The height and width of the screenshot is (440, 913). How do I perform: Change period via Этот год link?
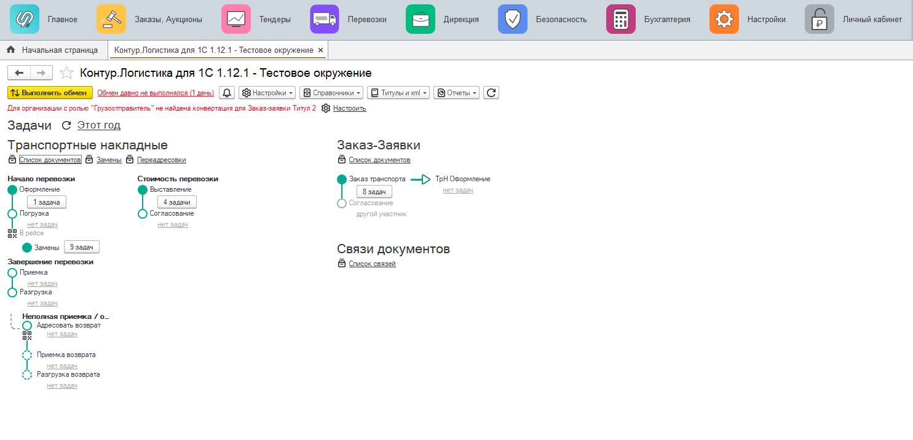pyautogui.click(x=99, y=125)
